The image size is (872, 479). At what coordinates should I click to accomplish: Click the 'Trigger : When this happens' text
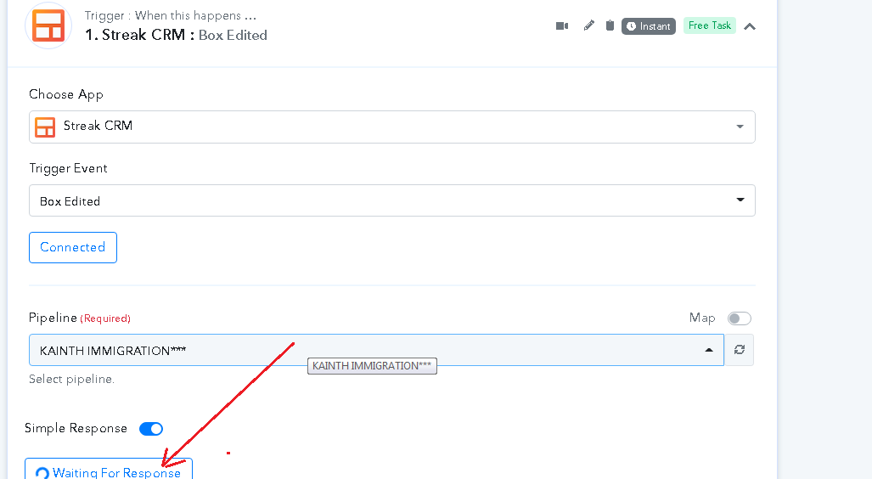point(170,15)
